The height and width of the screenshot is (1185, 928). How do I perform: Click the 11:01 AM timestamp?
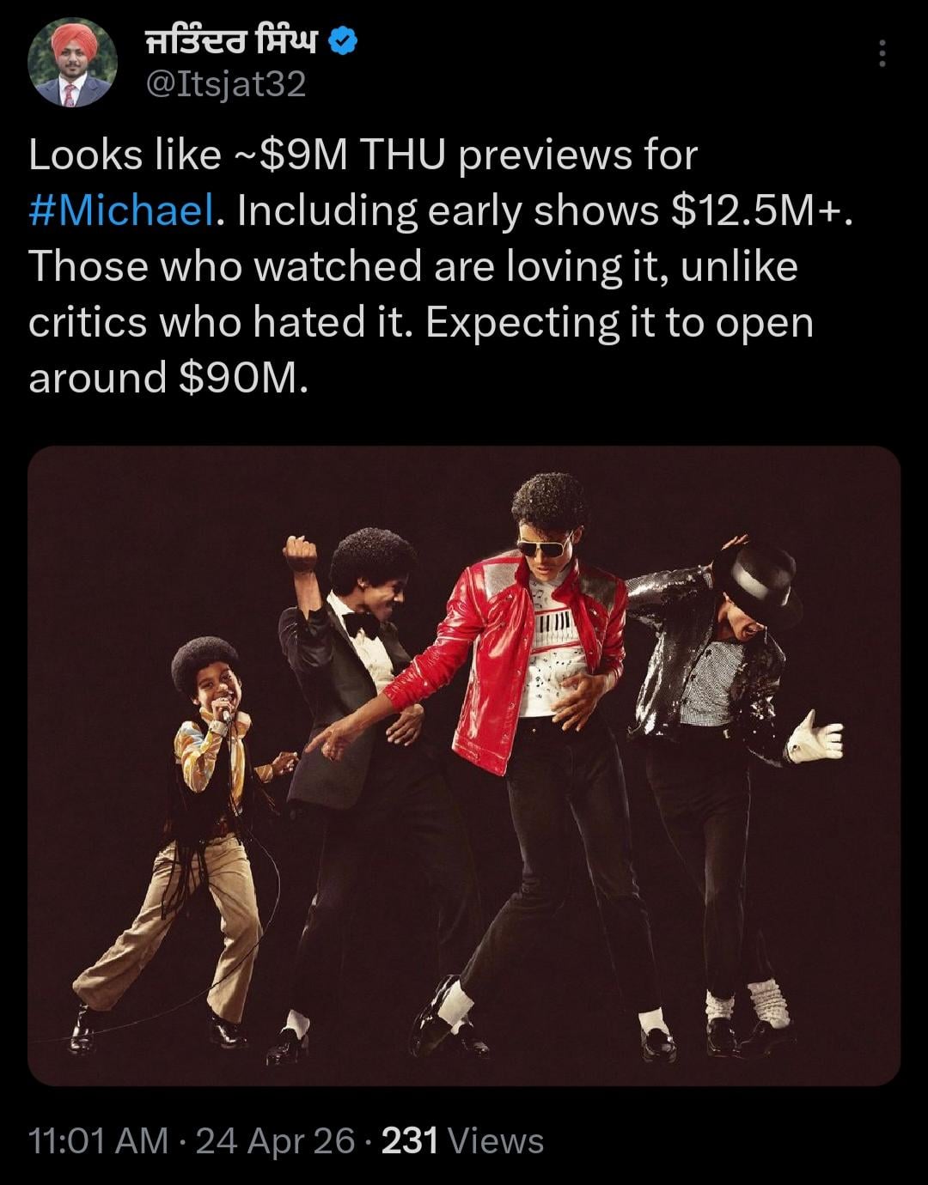[x=99, y=1140]
